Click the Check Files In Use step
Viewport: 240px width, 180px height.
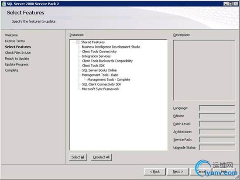tap(18, 53)
